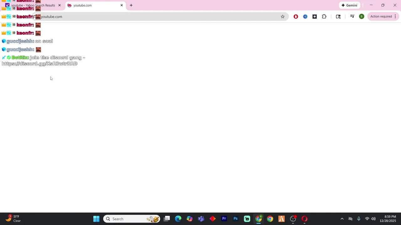
Task: Click the Action required button
Action: (x=381, y=17)
